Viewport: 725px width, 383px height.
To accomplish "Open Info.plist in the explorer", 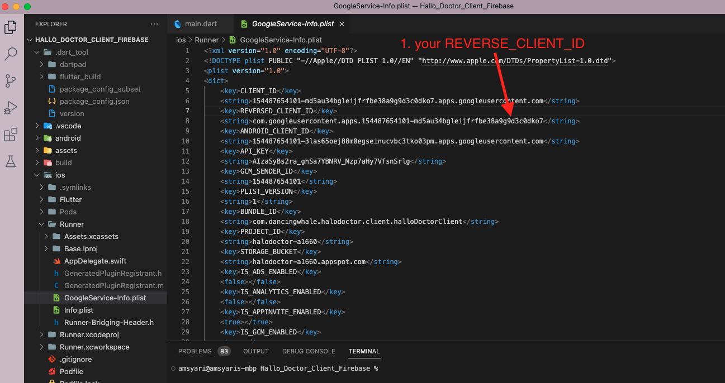I will tap(78, 310).
